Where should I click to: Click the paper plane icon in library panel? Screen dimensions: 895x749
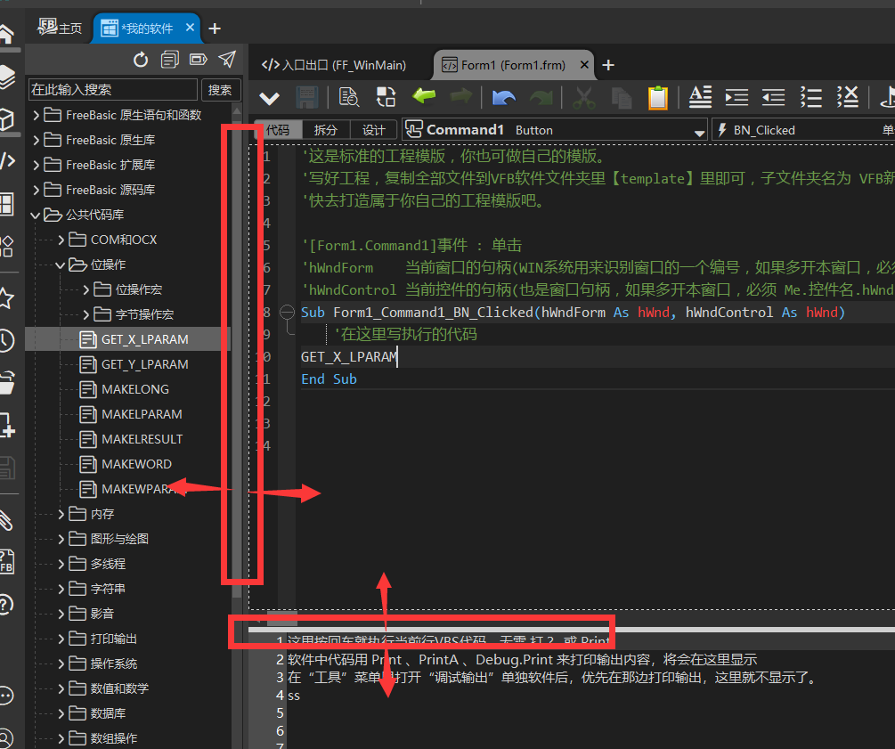click(x=227, y=60)
